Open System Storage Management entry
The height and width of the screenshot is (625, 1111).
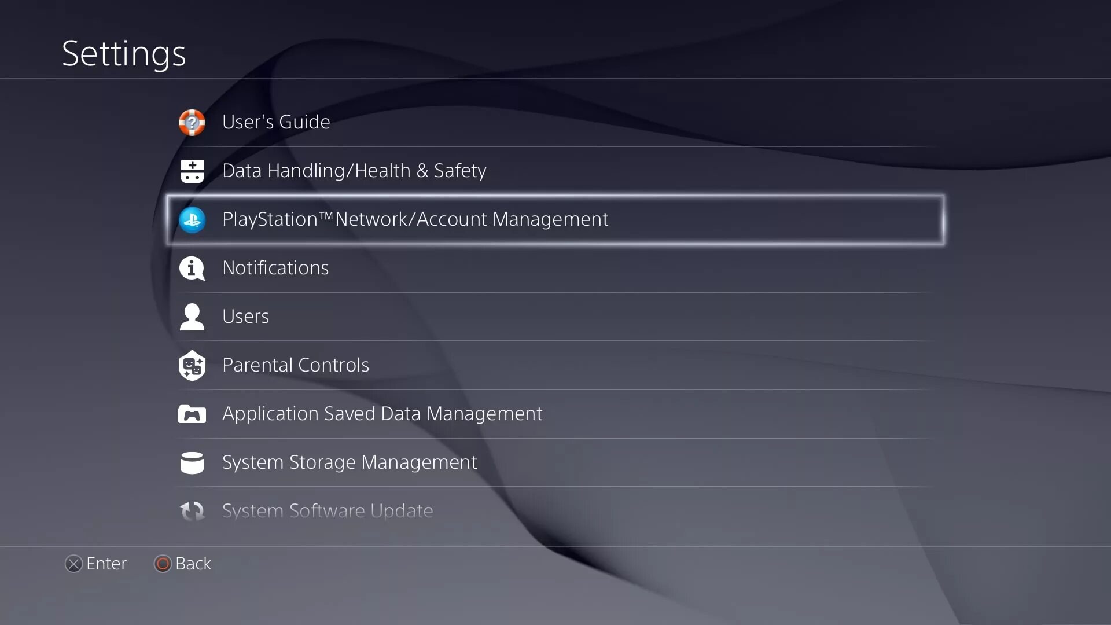click(555, 462)
